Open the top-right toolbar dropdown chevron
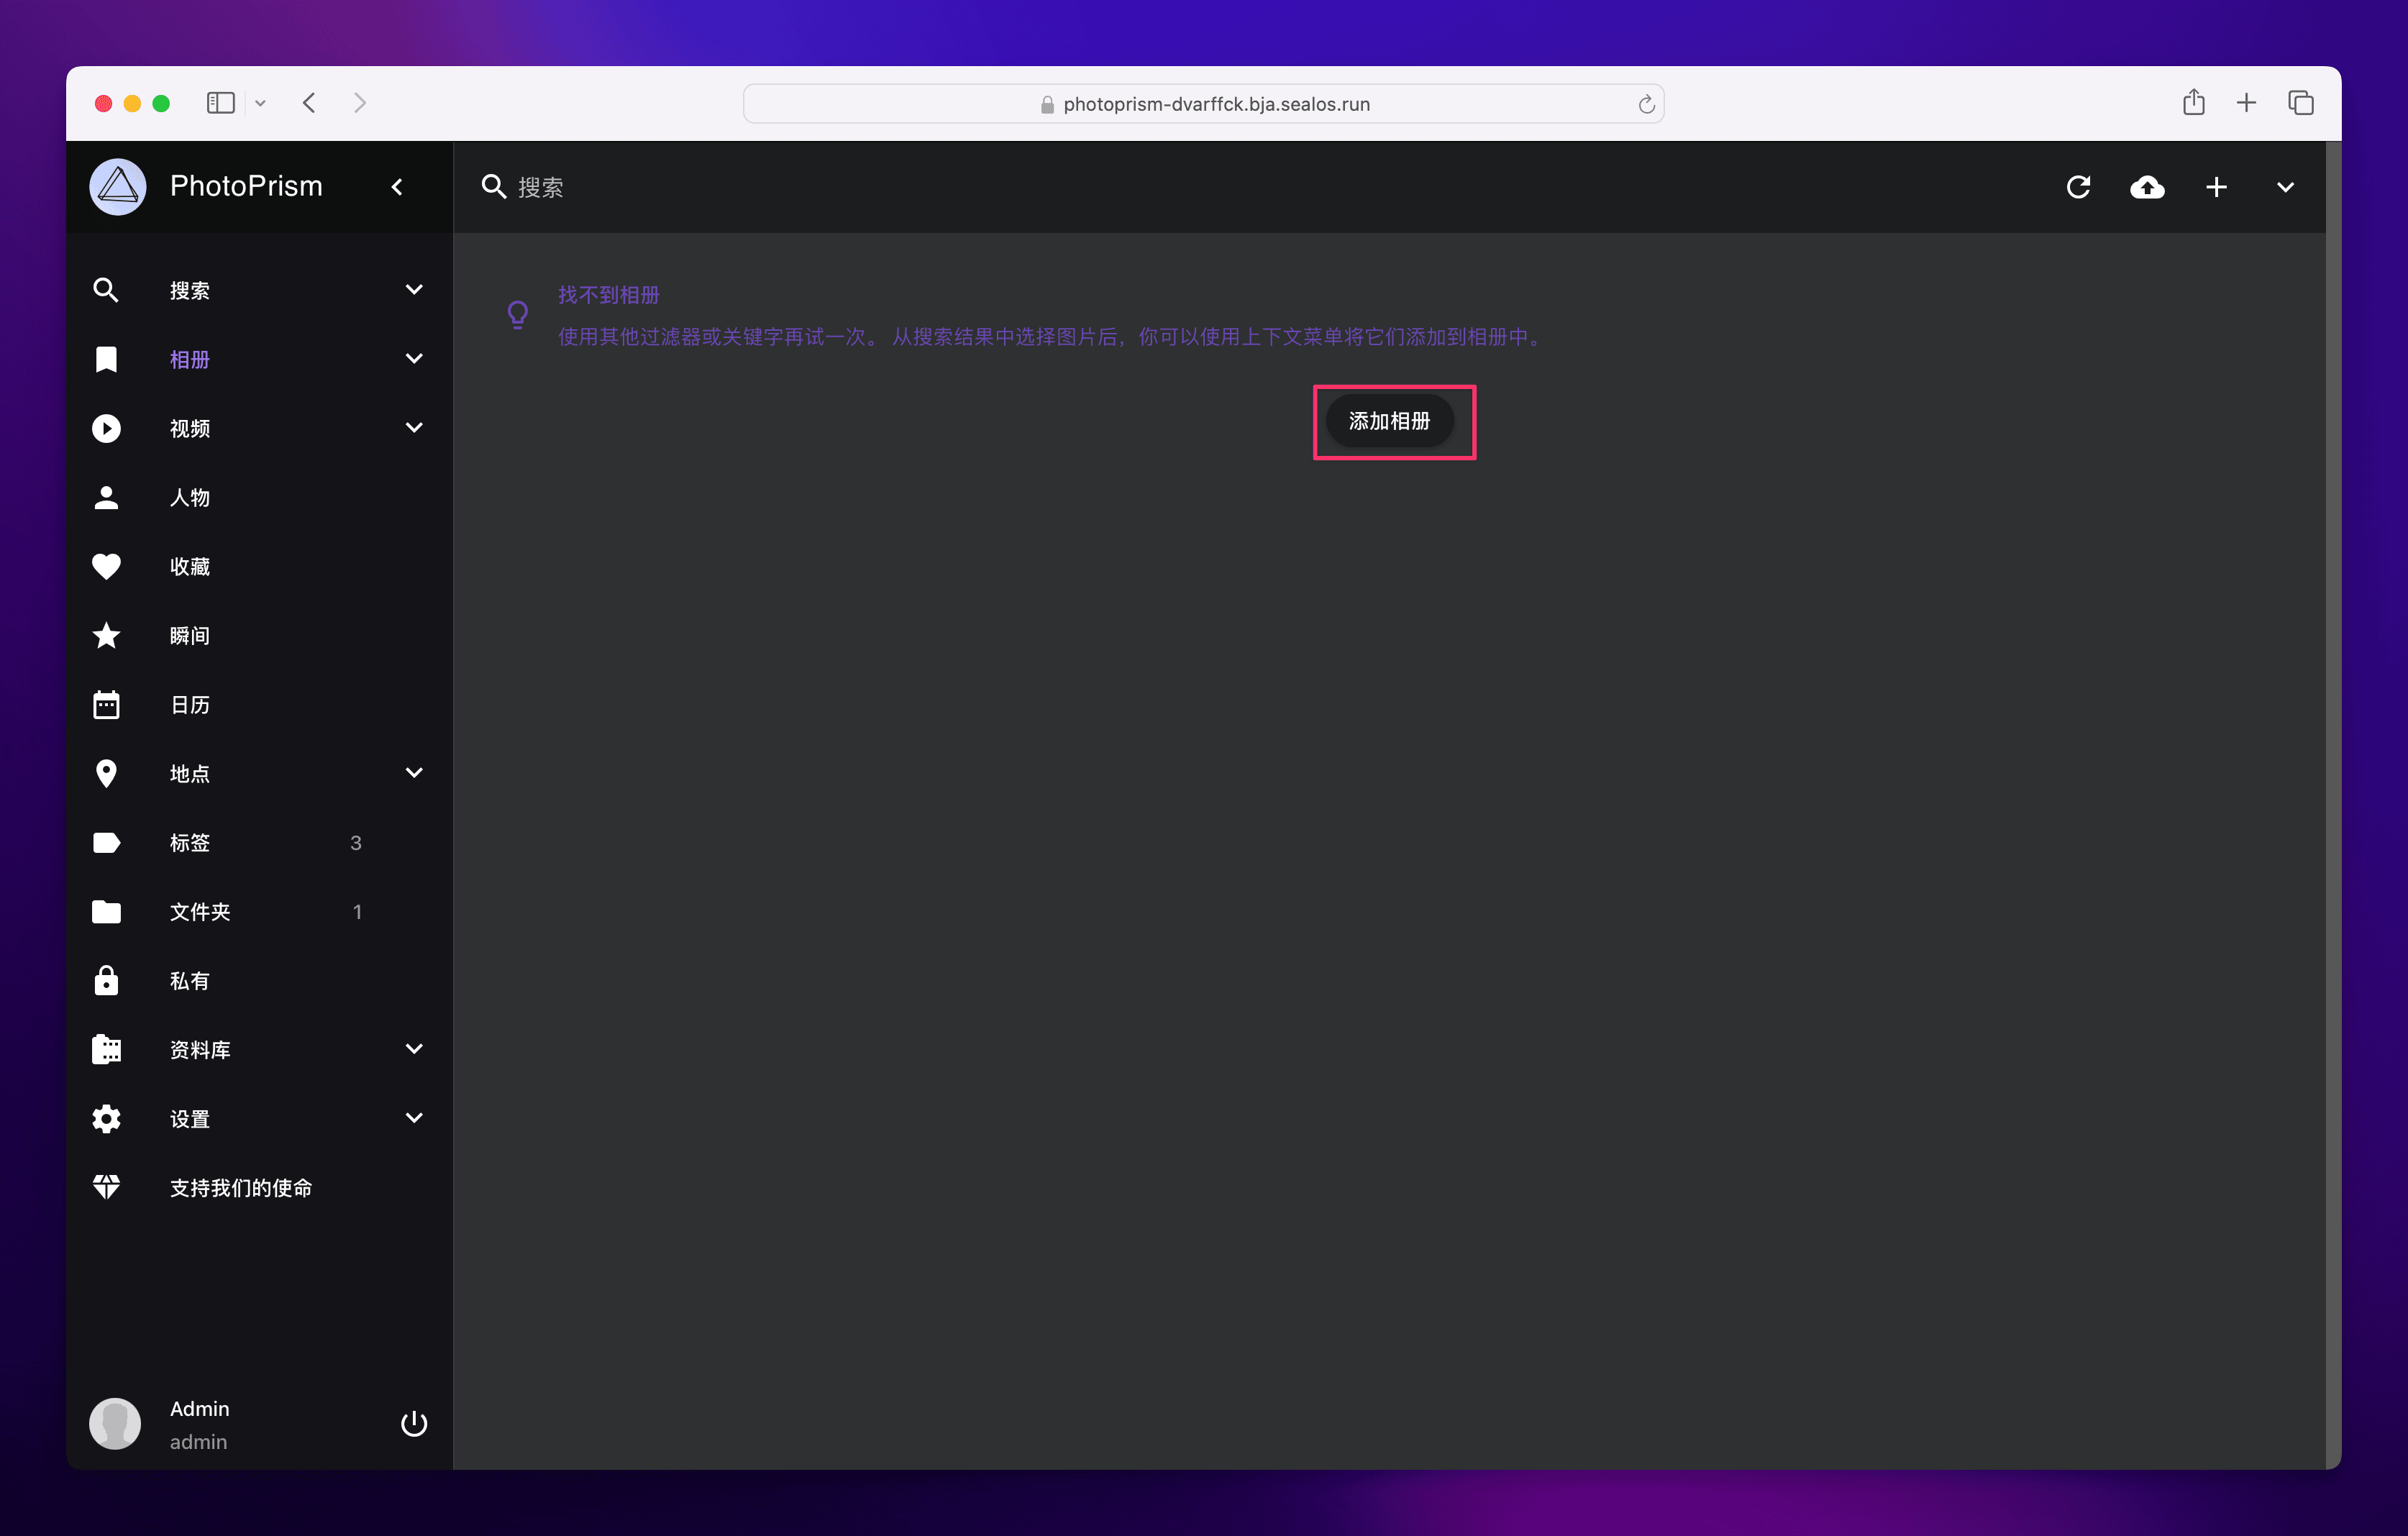Viewport: 2408px width, 1536px height. coord(2285,187)
